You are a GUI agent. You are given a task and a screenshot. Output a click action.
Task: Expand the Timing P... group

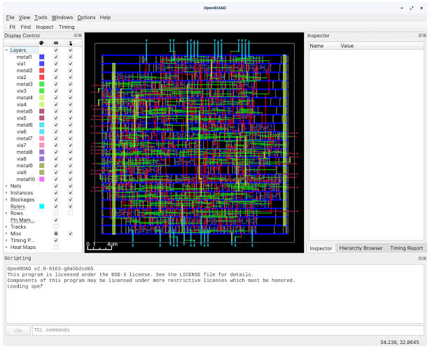click(6, 241)
